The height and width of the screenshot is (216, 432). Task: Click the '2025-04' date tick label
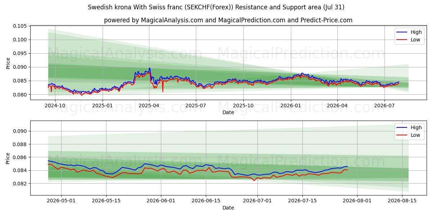point(149,105)
